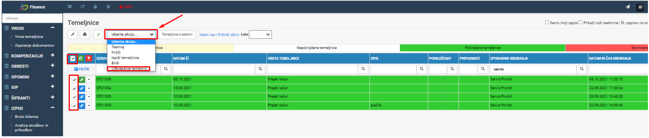Click the green pencil toolbar button
The height and width of the screenshot is (138, 649).
coord(98,34)
